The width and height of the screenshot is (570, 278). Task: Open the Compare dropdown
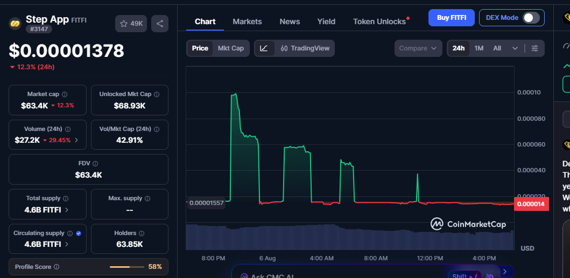tap(418, 48)
